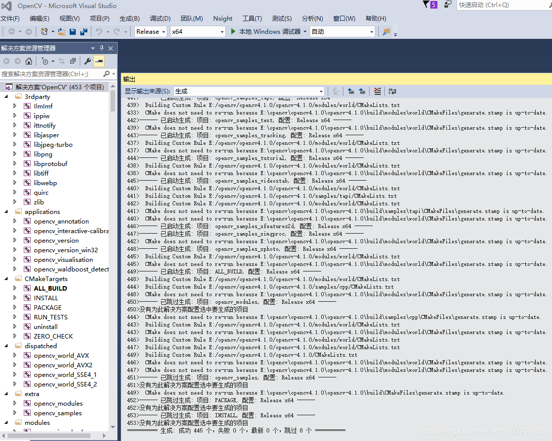Toggle word wrap in output window
Image resolution: width=552 pixels, height=441 pixels.
tap(392, 91)
